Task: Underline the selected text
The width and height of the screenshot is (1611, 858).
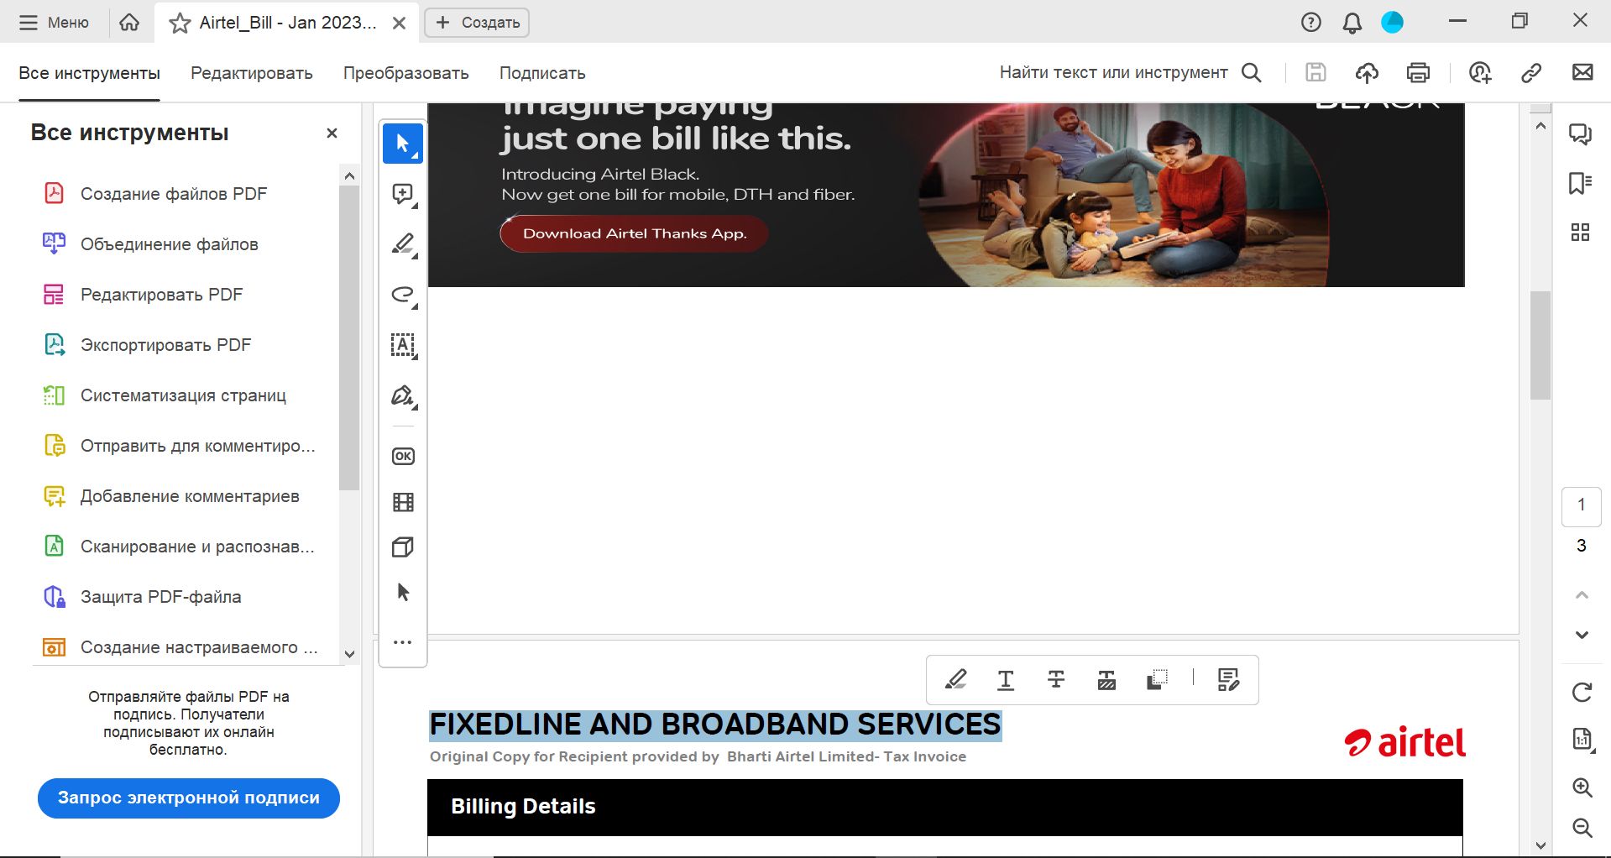Action: point(1006,680)
